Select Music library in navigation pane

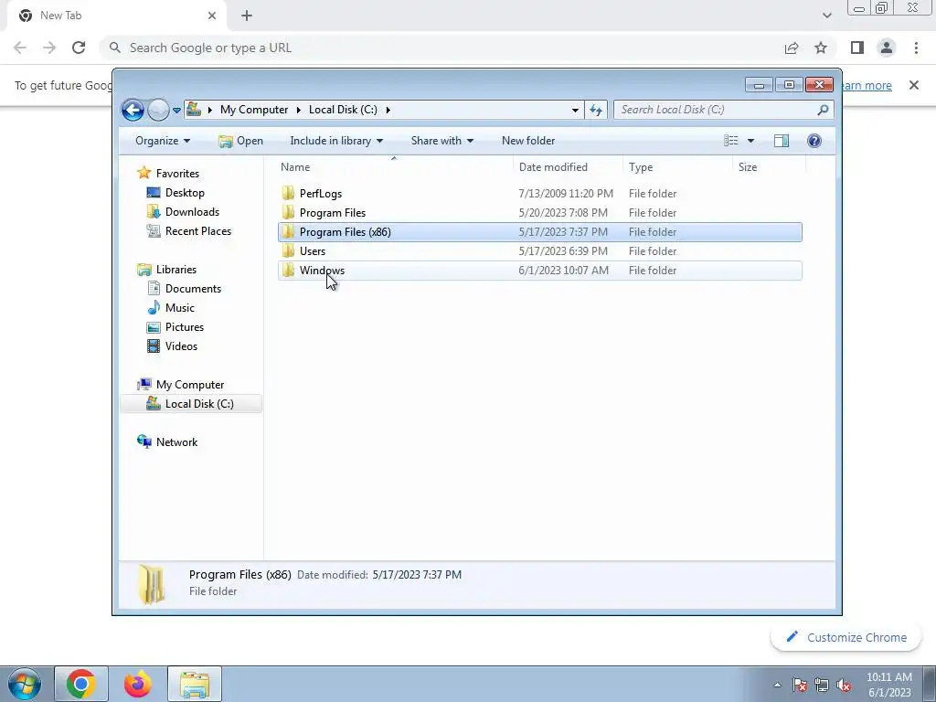(x=180, y=308)
